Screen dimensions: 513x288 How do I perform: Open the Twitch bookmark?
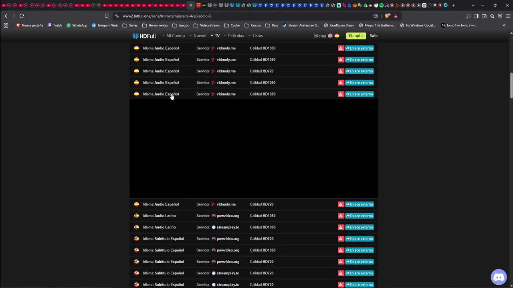tap(55, 25)
